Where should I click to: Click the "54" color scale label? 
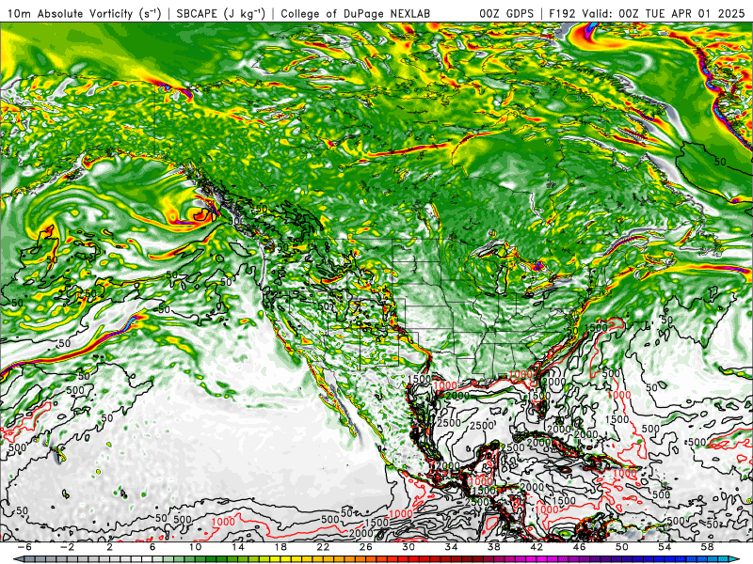pos(665,547)
